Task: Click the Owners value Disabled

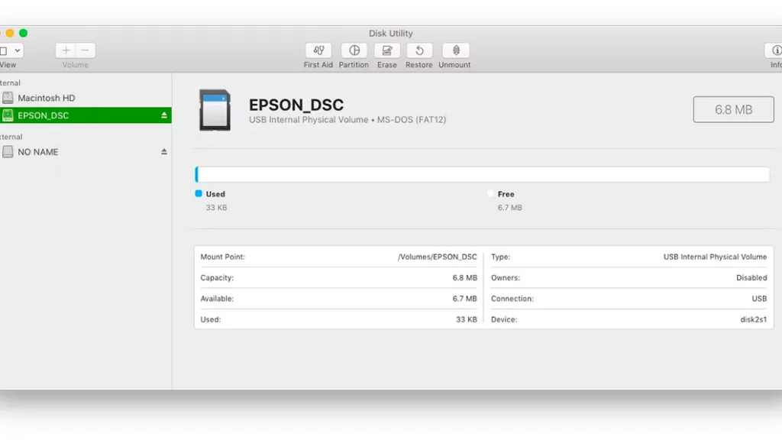Action: [x=751, y=278]
